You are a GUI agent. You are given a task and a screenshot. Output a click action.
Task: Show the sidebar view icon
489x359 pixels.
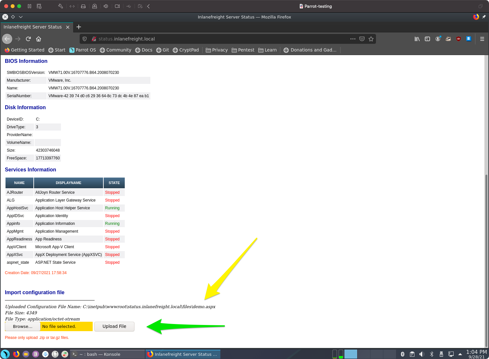point(427,39)
